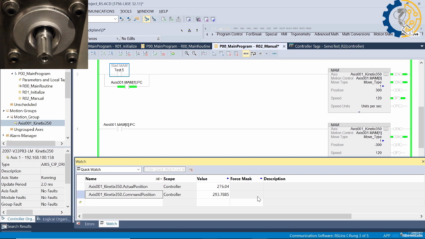Select the Trigonometry instruction tab

coord(301,34)
